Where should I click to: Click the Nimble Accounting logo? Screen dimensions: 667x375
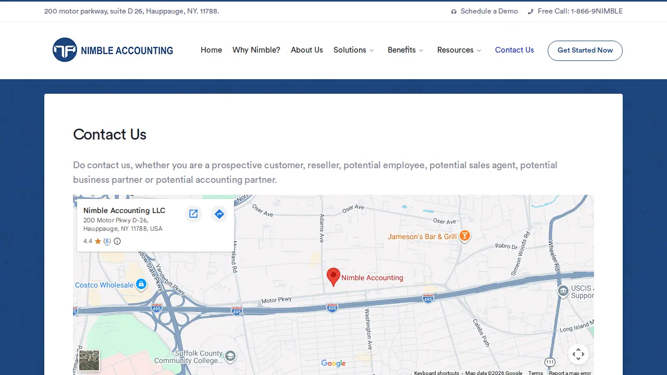pos(113,50)
